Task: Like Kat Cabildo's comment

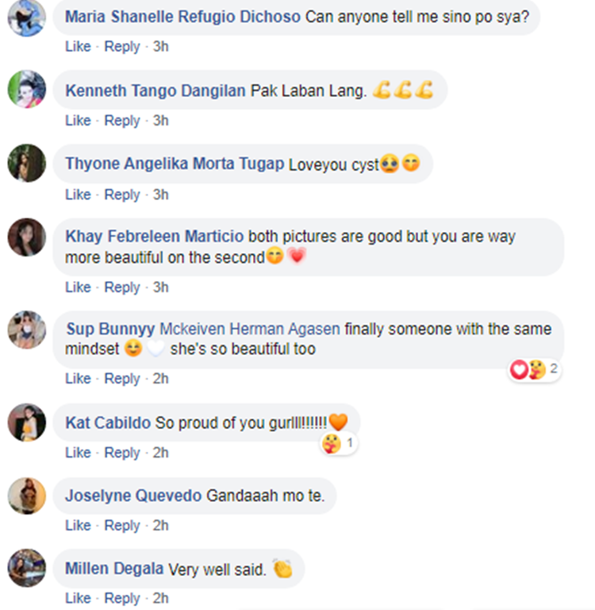Action: (x=78, y=453)
